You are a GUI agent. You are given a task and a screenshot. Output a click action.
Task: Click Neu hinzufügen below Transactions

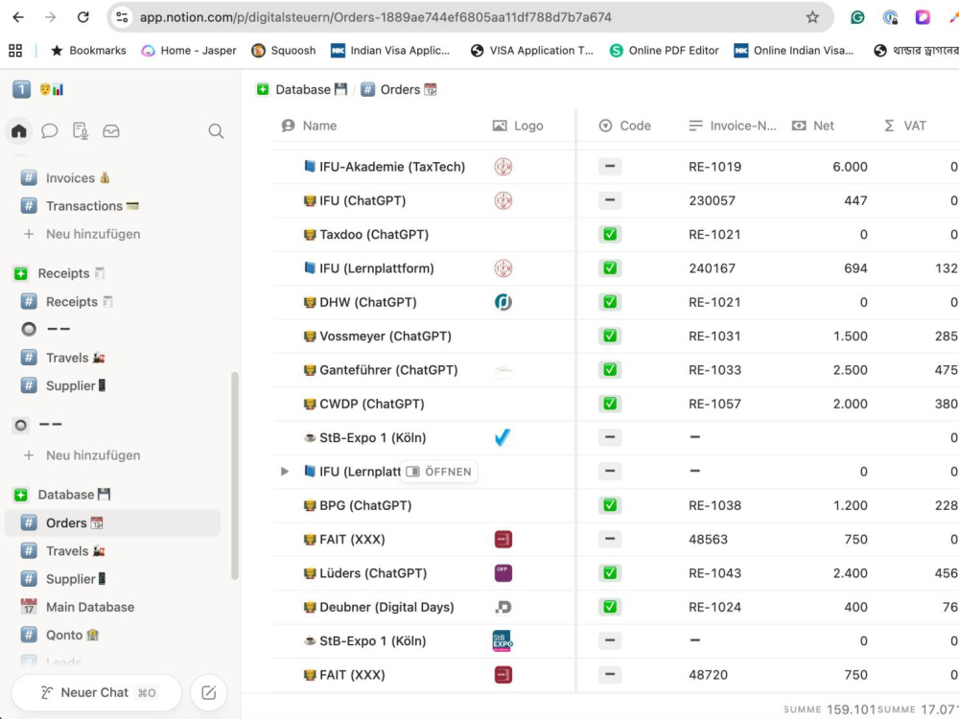(x=93, y=234)
